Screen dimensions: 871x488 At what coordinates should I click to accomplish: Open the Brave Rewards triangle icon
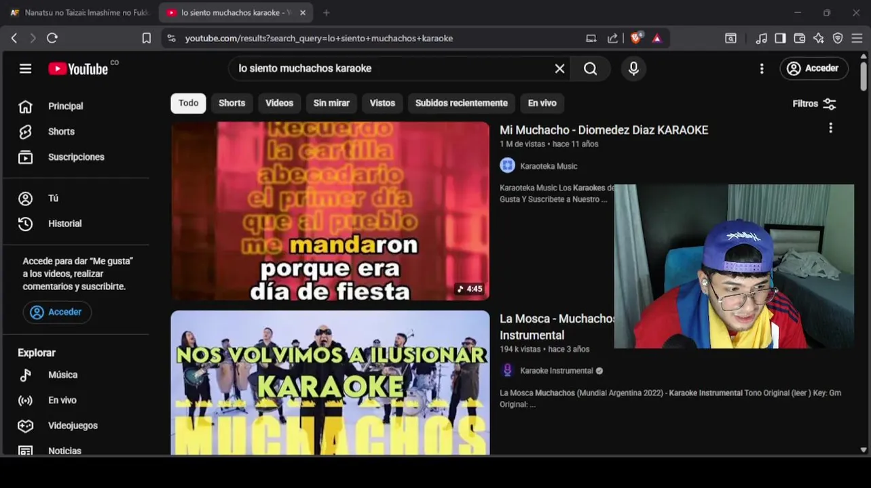[x=657, y=39]
